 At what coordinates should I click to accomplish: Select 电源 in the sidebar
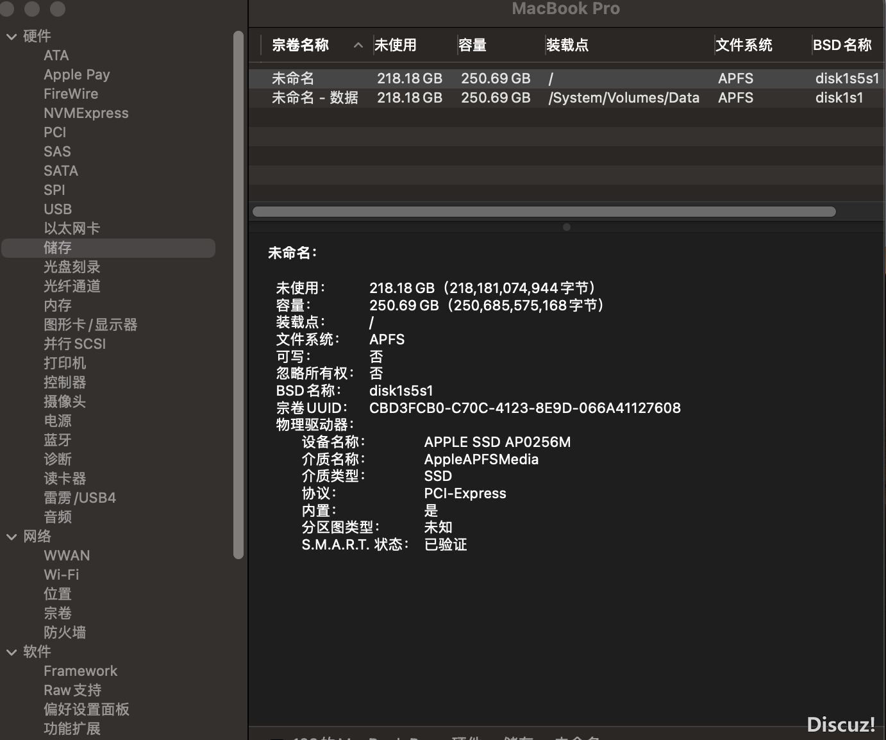pos(58,421)
